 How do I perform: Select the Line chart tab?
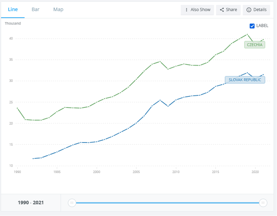coord(13,9)
